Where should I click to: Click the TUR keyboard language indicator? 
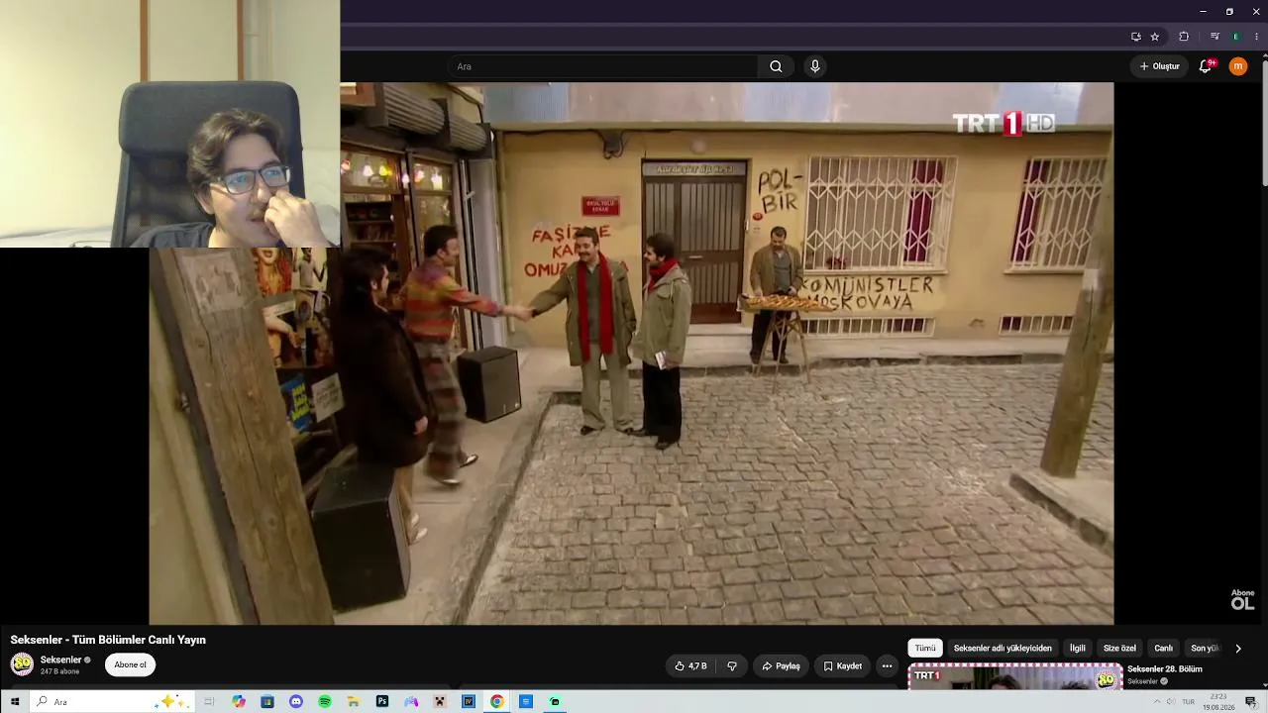1188,702
